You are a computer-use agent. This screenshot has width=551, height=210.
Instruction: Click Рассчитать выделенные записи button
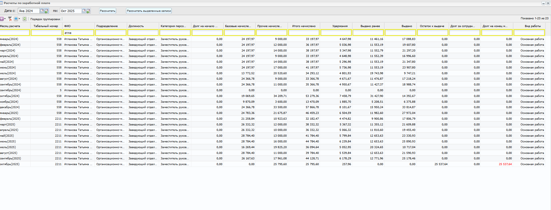149,11
